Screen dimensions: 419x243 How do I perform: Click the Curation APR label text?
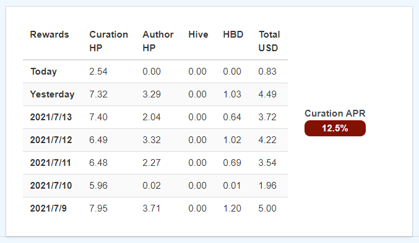[x=335, y=113]
